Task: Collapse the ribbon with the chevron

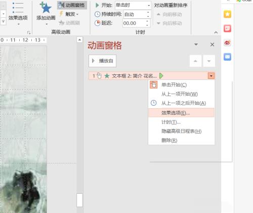Action: 216,32
